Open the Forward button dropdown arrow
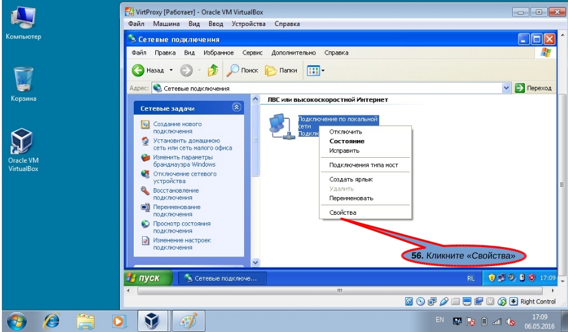 tap(199, 70)
